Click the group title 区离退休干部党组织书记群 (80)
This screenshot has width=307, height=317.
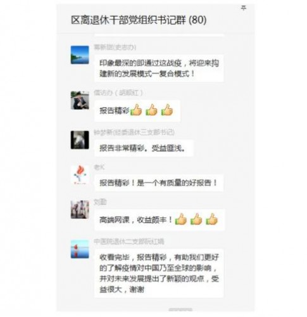(139, 20)
